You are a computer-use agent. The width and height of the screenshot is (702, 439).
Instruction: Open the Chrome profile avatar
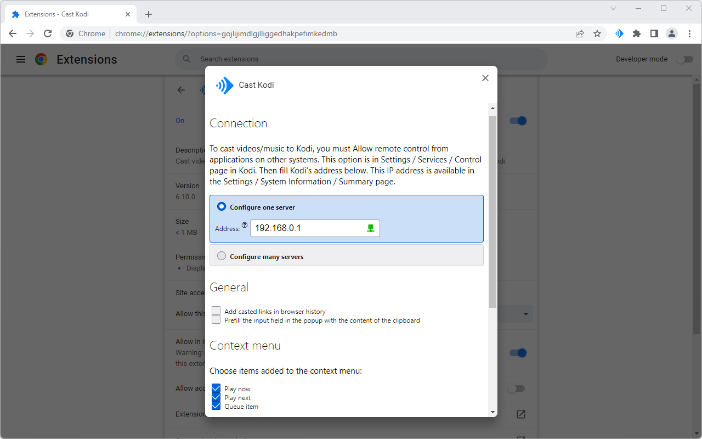coord(672,33)
